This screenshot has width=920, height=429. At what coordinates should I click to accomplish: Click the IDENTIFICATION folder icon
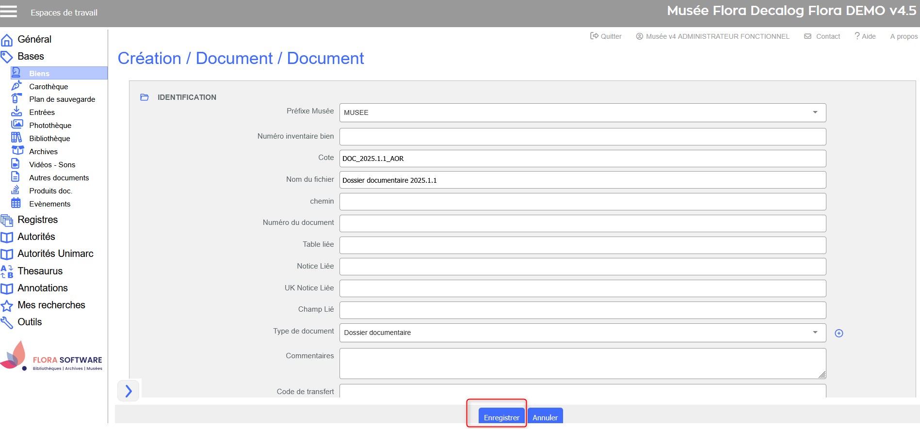144,97
